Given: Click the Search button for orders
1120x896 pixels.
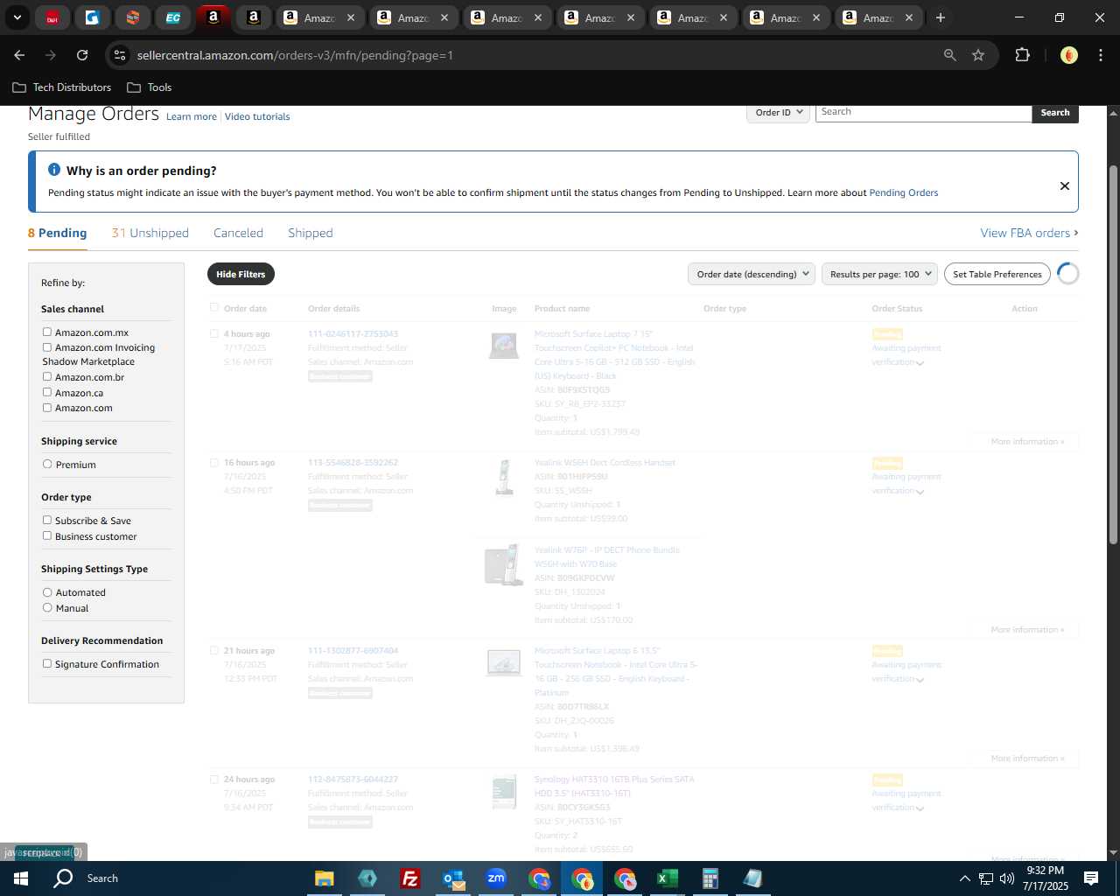Looking at the screenshot, I should (1055, 113).
